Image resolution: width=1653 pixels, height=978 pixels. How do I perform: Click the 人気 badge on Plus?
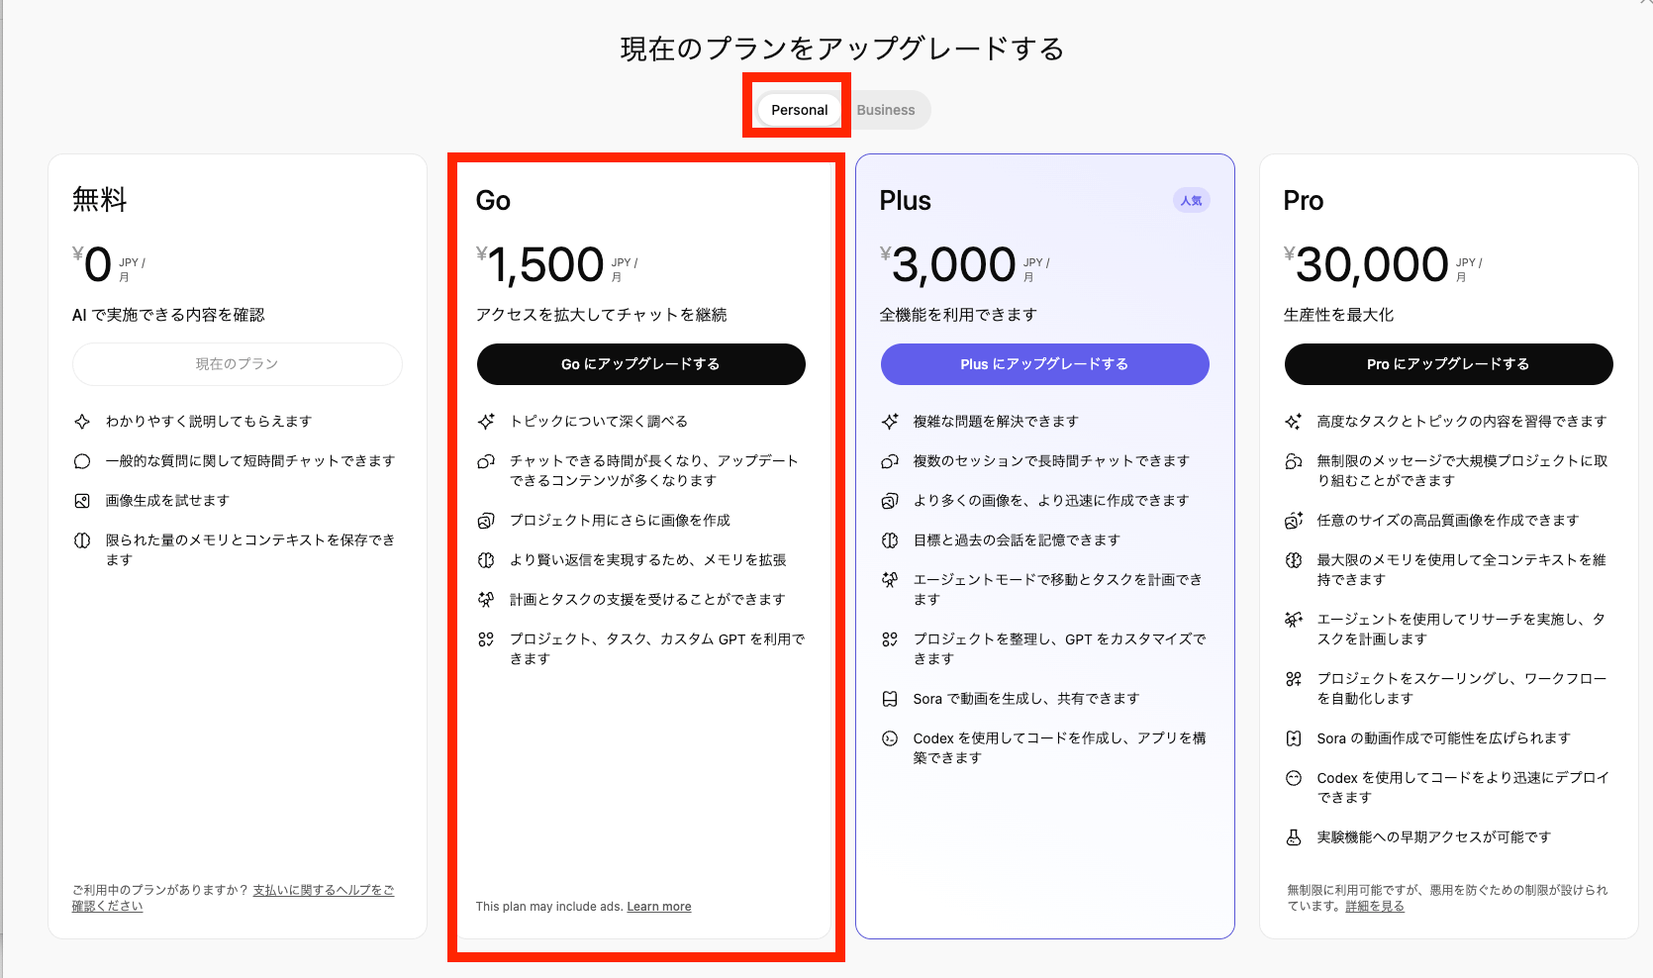tap(1191, 201)
